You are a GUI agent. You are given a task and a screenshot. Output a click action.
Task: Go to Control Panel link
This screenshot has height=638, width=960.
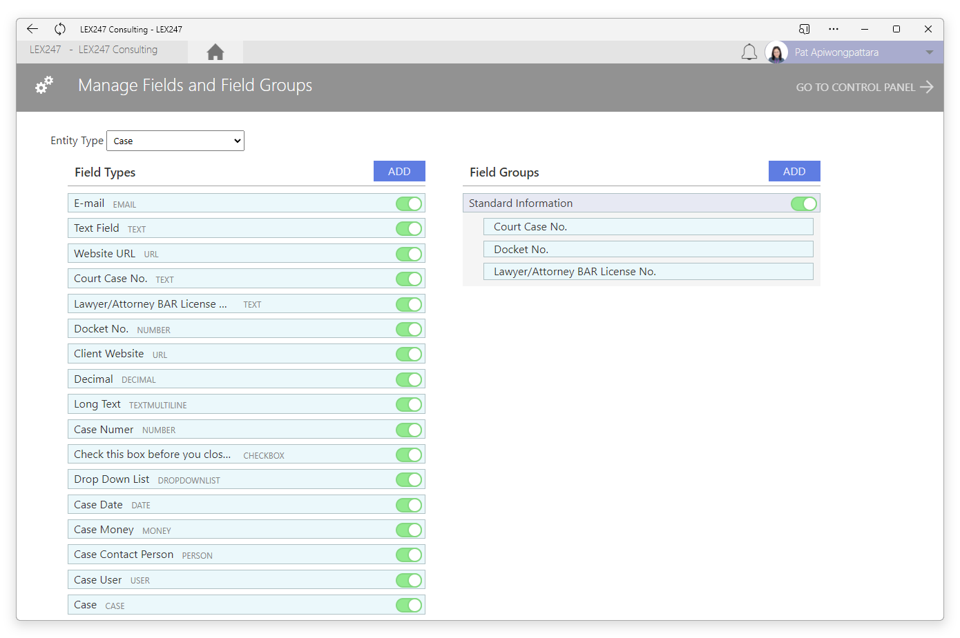tap(864, 87)
